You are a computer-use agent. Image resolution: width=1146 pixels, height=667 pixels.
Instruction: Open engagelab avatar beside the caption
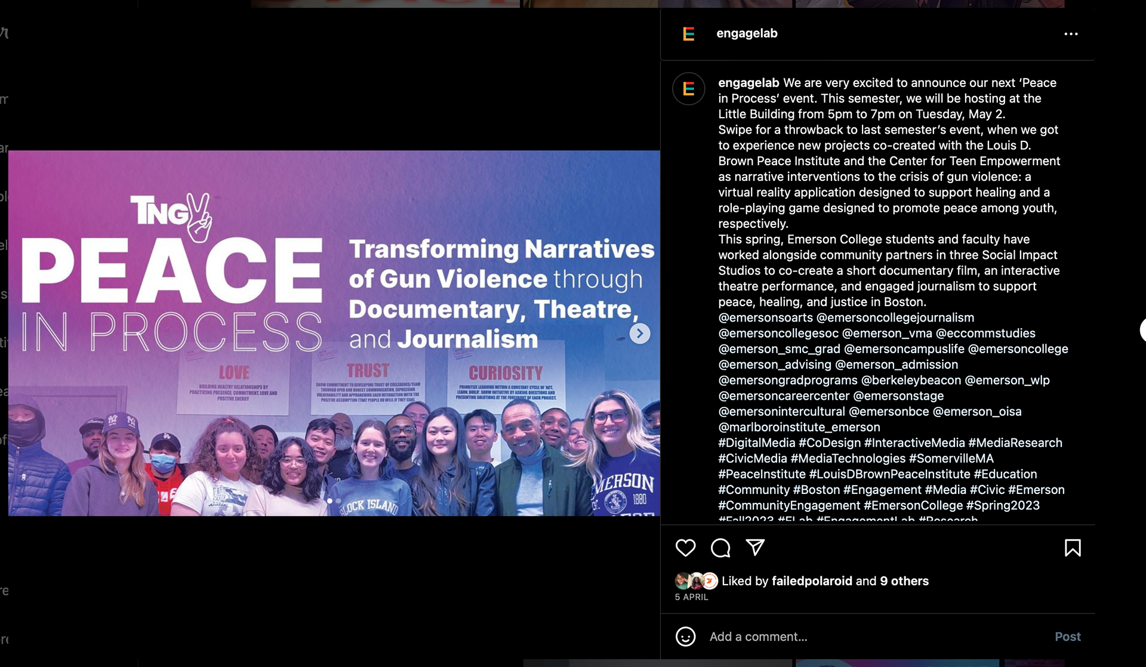(x=688, y=89)
